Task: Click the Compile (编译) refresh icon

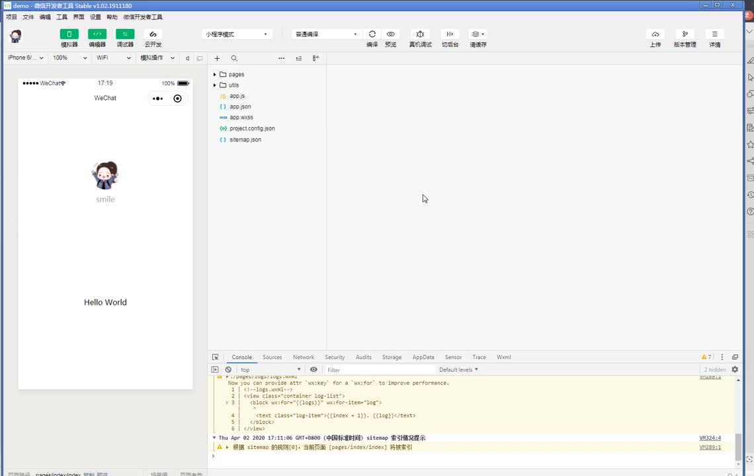Action: coord(372,34)
